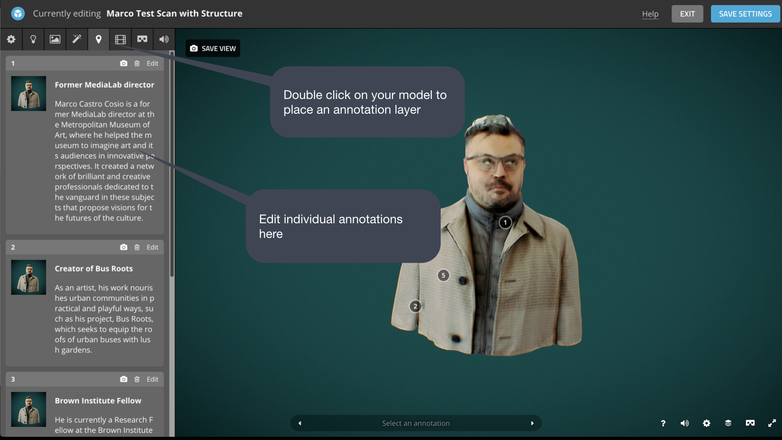Click the Creator of Bus Roots thumbnail
This screenshot has height=440, width=782.
29,277
